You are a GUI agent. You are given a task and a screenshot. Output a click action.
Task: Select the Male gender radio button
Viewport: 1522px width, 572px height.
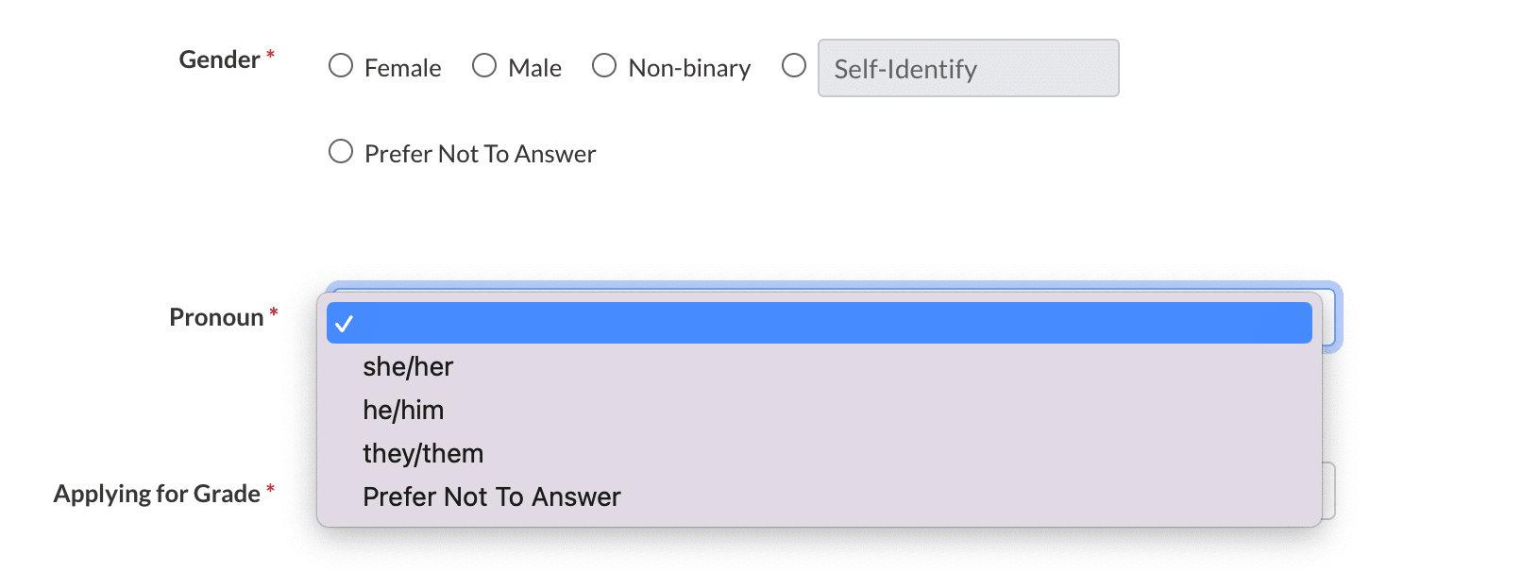[484, 66]
